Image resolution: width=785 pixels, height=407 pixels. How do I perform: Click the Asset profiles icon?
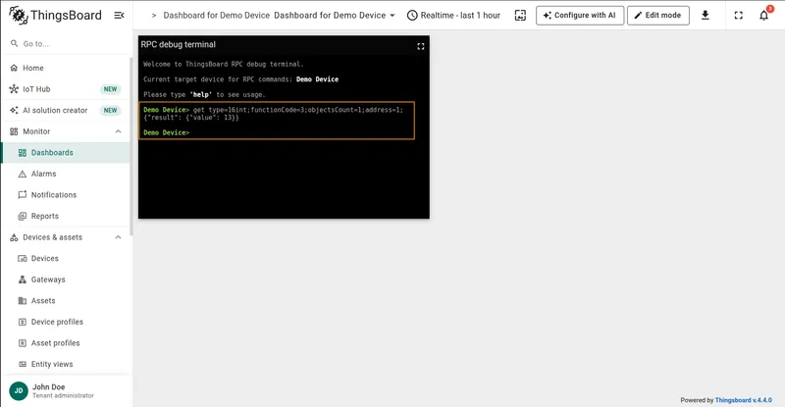point(22,343)
